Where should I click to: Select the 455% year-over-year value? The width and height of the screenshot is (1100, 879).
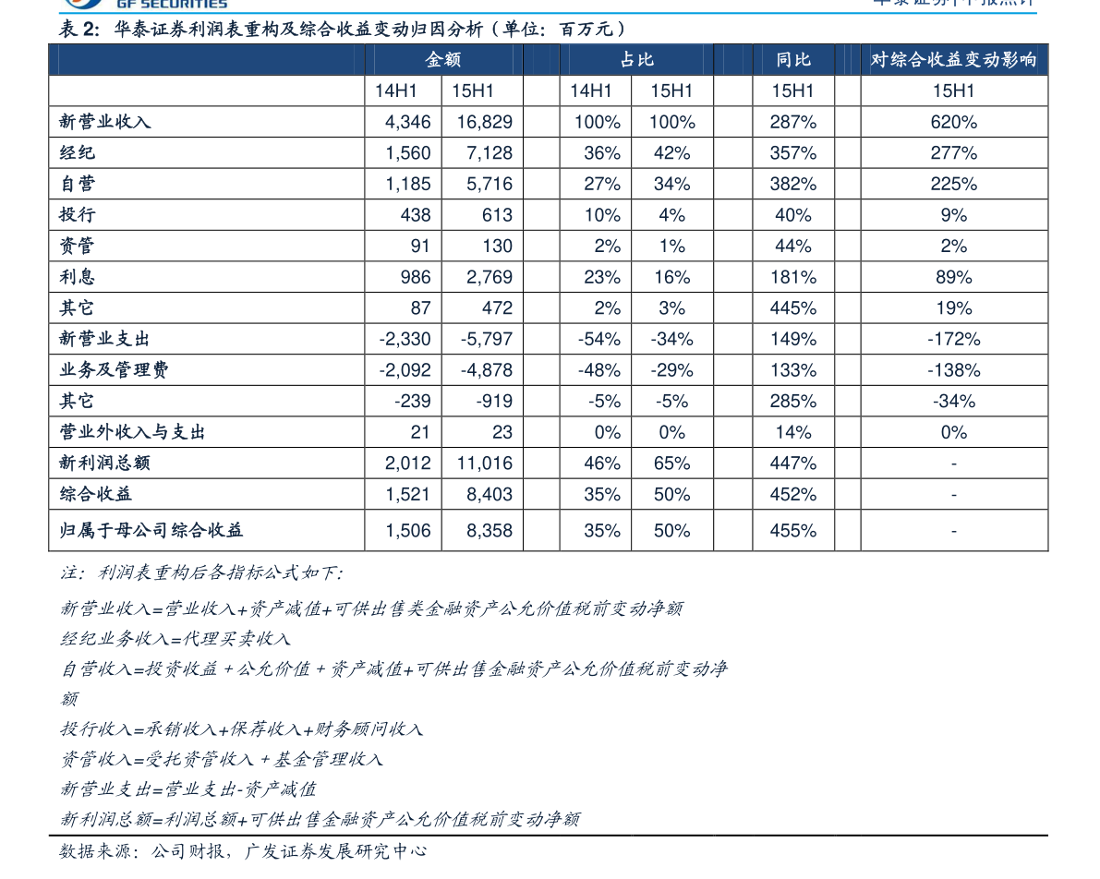click(x=792, y=531)
